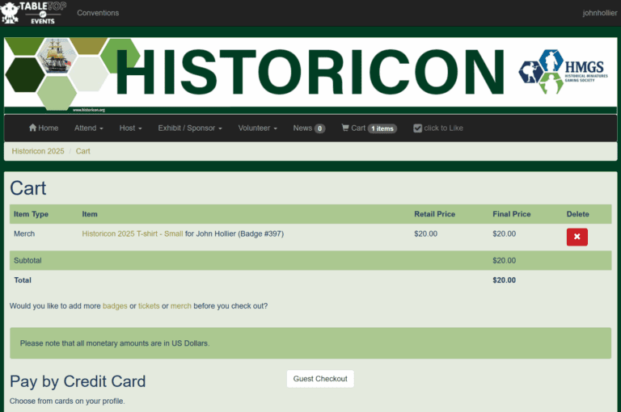This screenshot has height=412, width=621.
Task: Open the Historicon 2025 T-shirt item link
Action: point(132,234)
